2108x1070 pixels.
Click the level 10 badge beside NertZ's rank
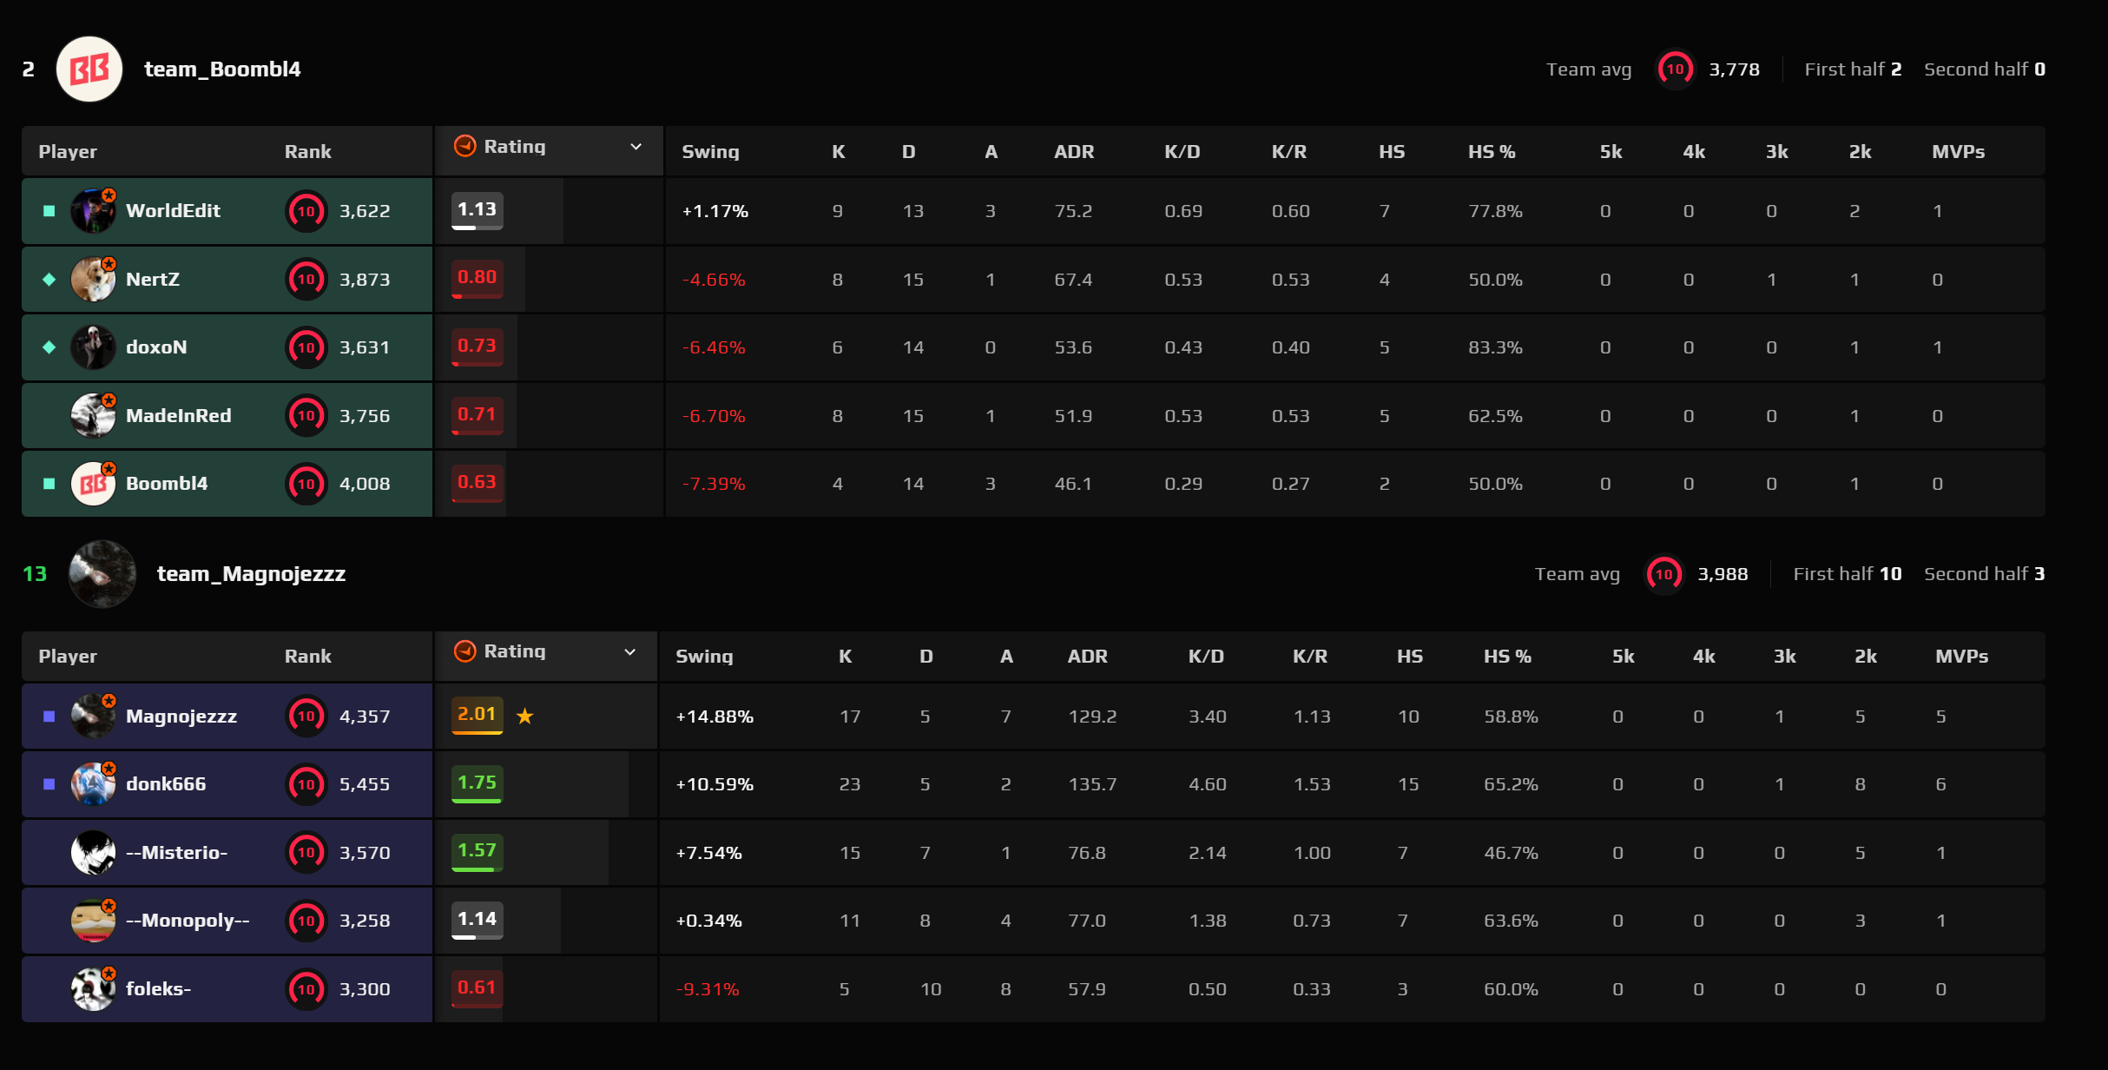point(306,280)
